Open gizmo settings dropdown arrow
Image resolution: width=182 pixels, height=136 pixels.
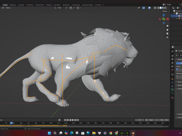coord(146,8)
